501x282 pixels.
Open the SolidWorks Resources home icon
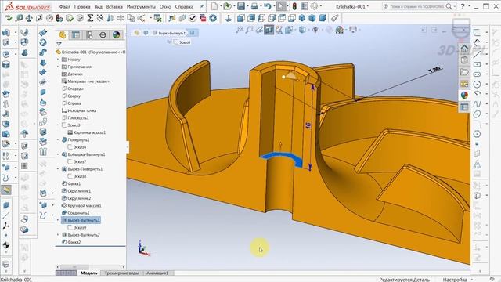click(x=464, y=49)
